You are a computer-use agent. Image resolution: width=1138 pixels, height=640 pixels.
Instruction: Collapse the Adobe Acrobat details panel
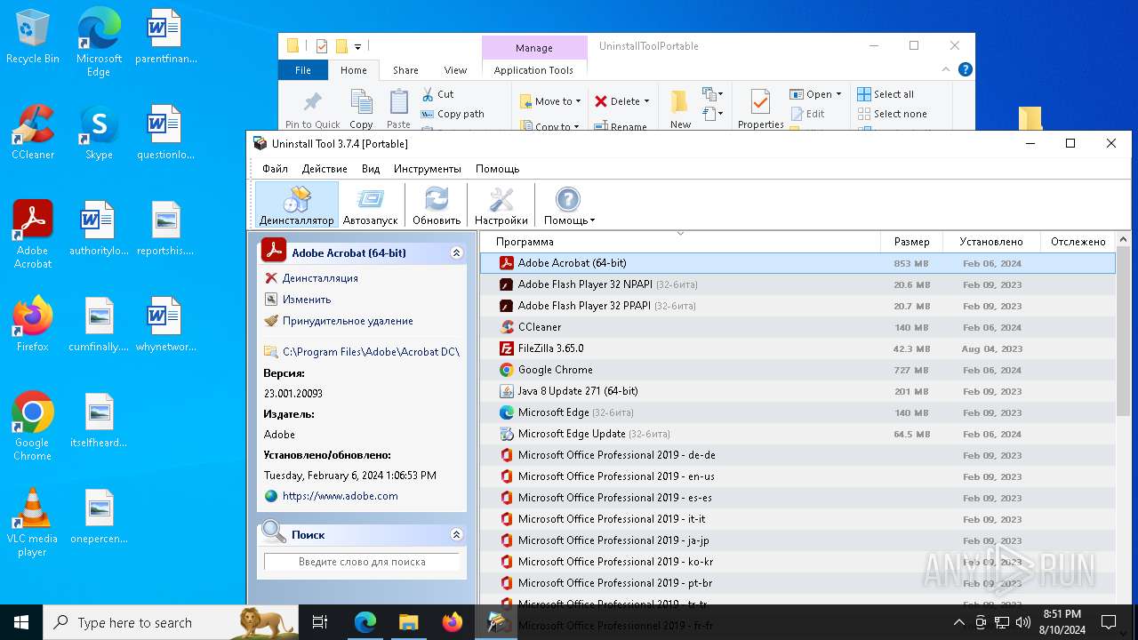tap(457, 252)
